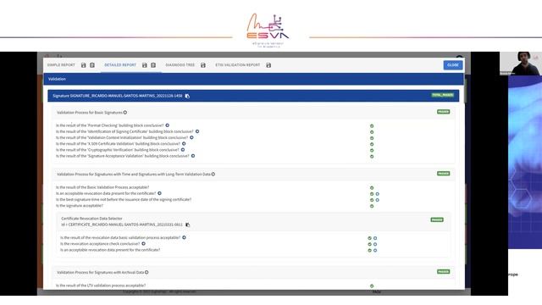Show info for Validation Process for Basic Signatures

coord(125,113)
